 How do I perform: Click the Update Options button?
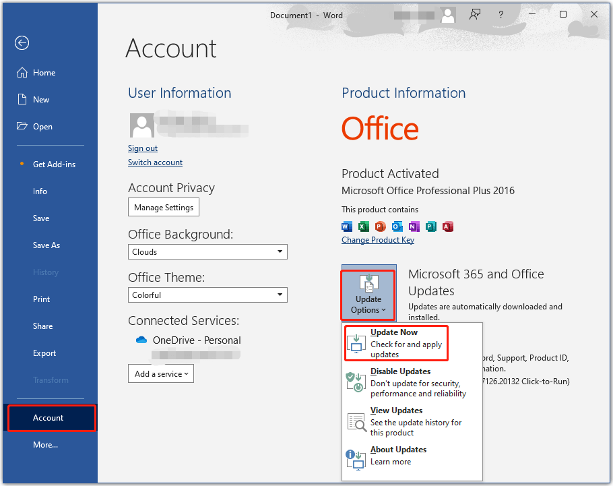[368, 293]
